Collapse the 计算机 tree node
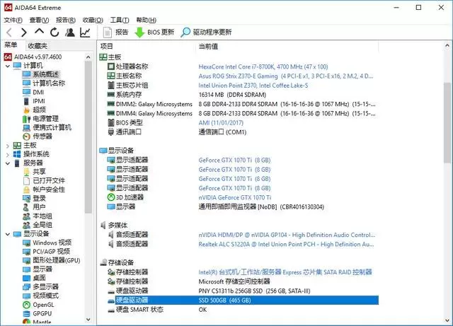The height and width of the screenshot is (326, 453). 8,66
